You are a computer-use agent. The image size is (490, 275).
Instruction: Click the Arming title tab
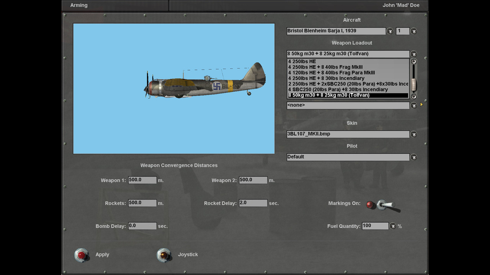(x=79, y=5)
